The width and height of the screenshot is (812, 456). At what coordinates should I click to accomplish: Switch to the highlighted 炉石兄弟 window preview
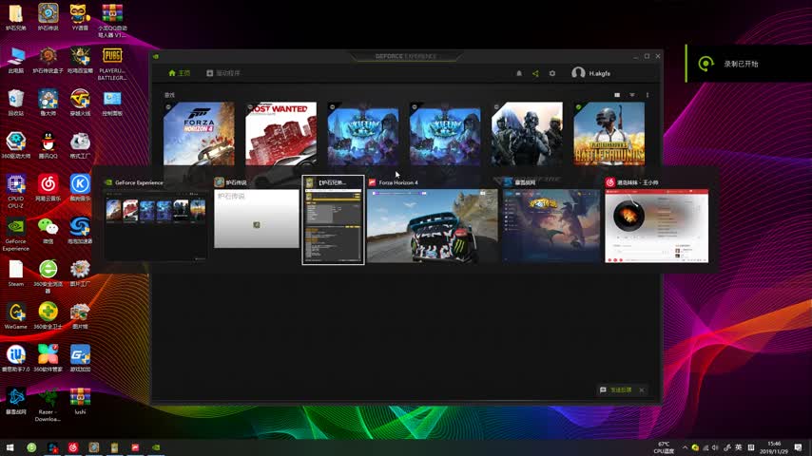point(333,220)
